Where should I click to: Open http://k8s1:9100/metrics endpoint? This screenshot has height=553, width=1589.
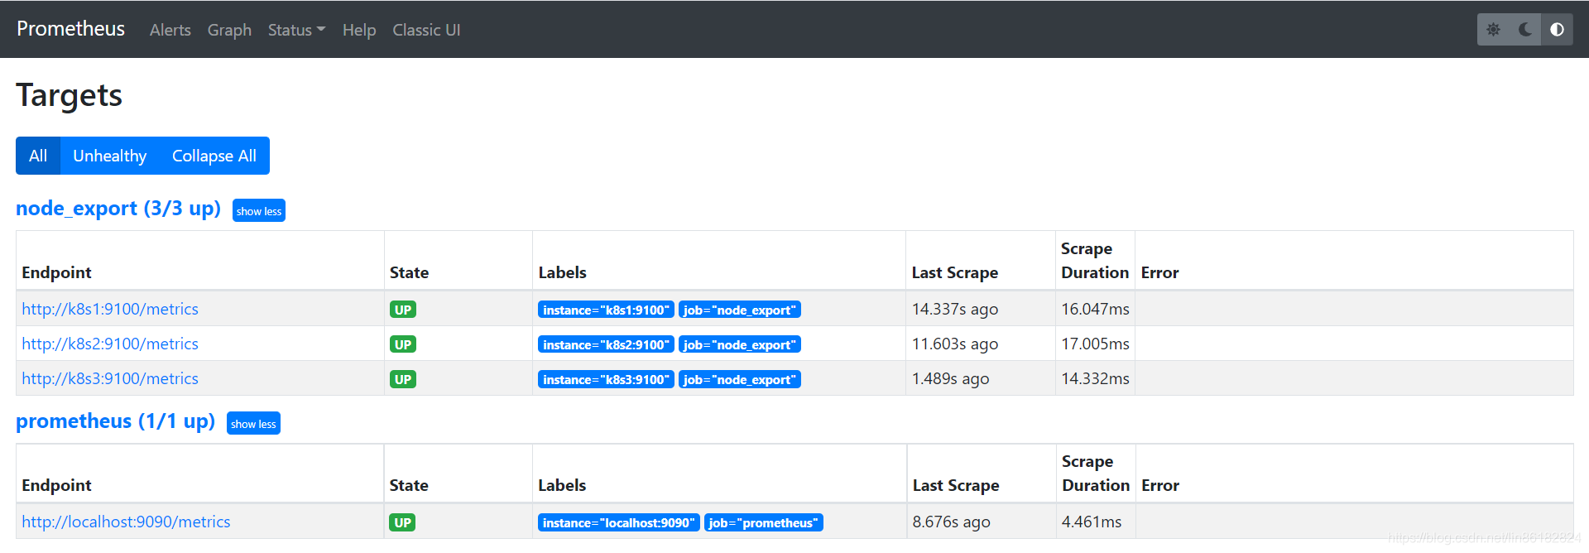110,309
